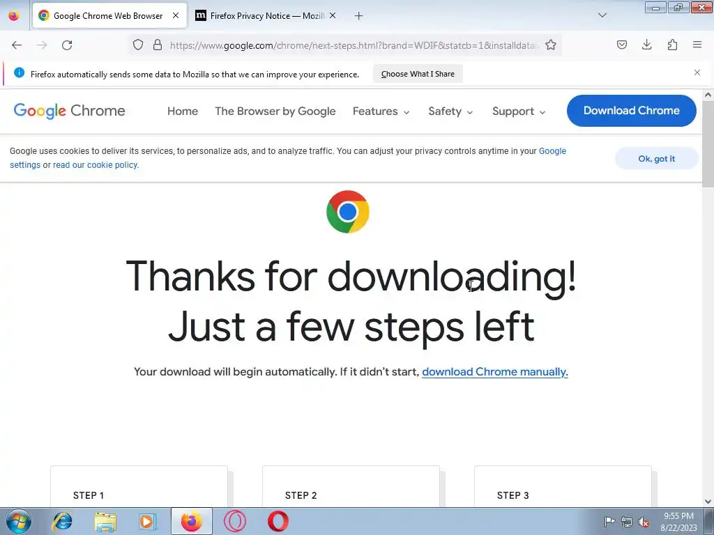
Task: Click the URL address field
Action: [x=355, y=45]
